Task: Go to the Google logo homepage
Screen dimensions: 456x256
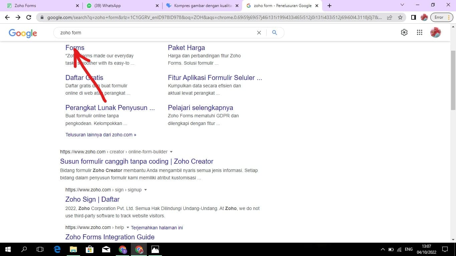Action: 23,33
